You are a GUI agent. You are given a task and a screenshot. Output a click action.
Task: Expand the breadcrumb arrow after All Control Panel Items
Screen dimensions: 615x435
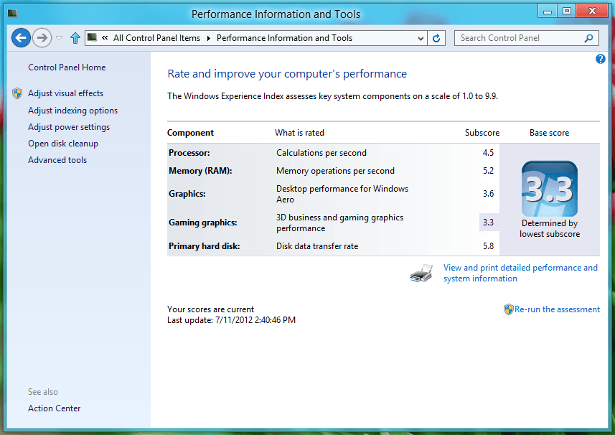[208, 38]
